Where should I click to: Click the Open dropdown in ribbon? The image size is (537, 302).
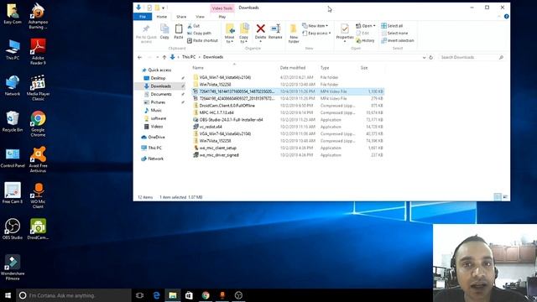[366, 26]
